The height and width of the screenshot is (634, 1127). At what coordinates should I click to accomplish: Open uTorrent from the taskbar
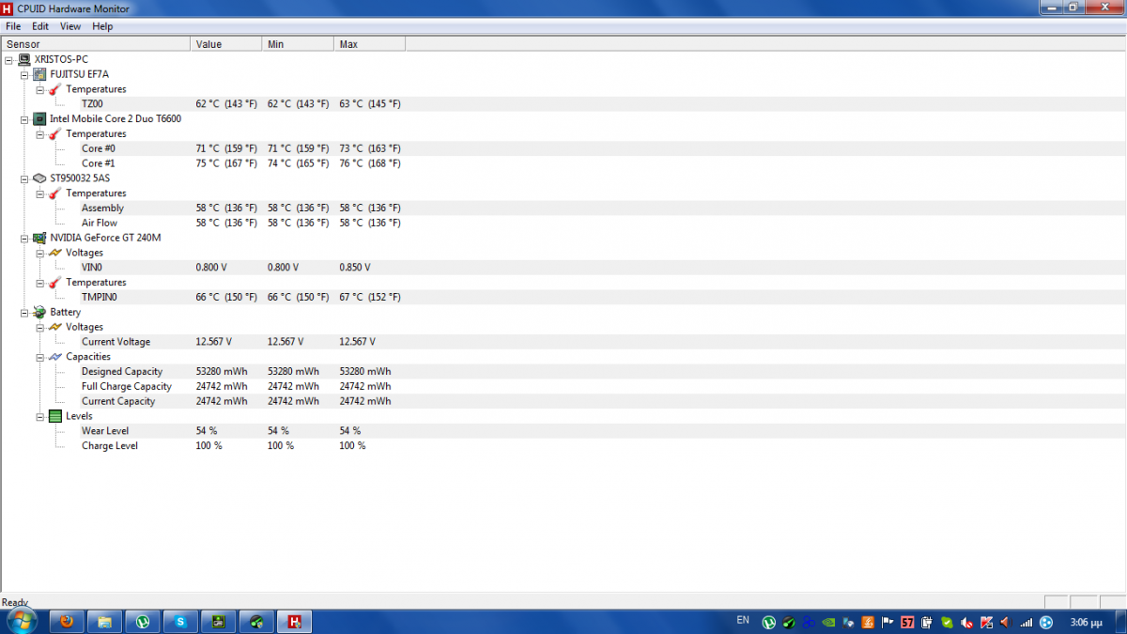pyautogui.click(x=143, y=621)
